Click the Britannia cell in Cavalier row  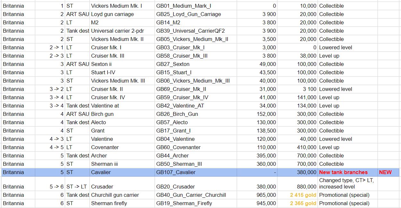[18, 172]
